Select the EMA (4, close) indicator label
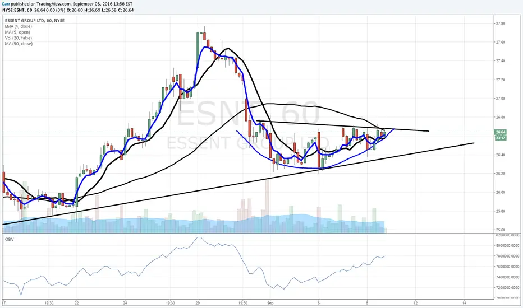 tap(19, 26)
